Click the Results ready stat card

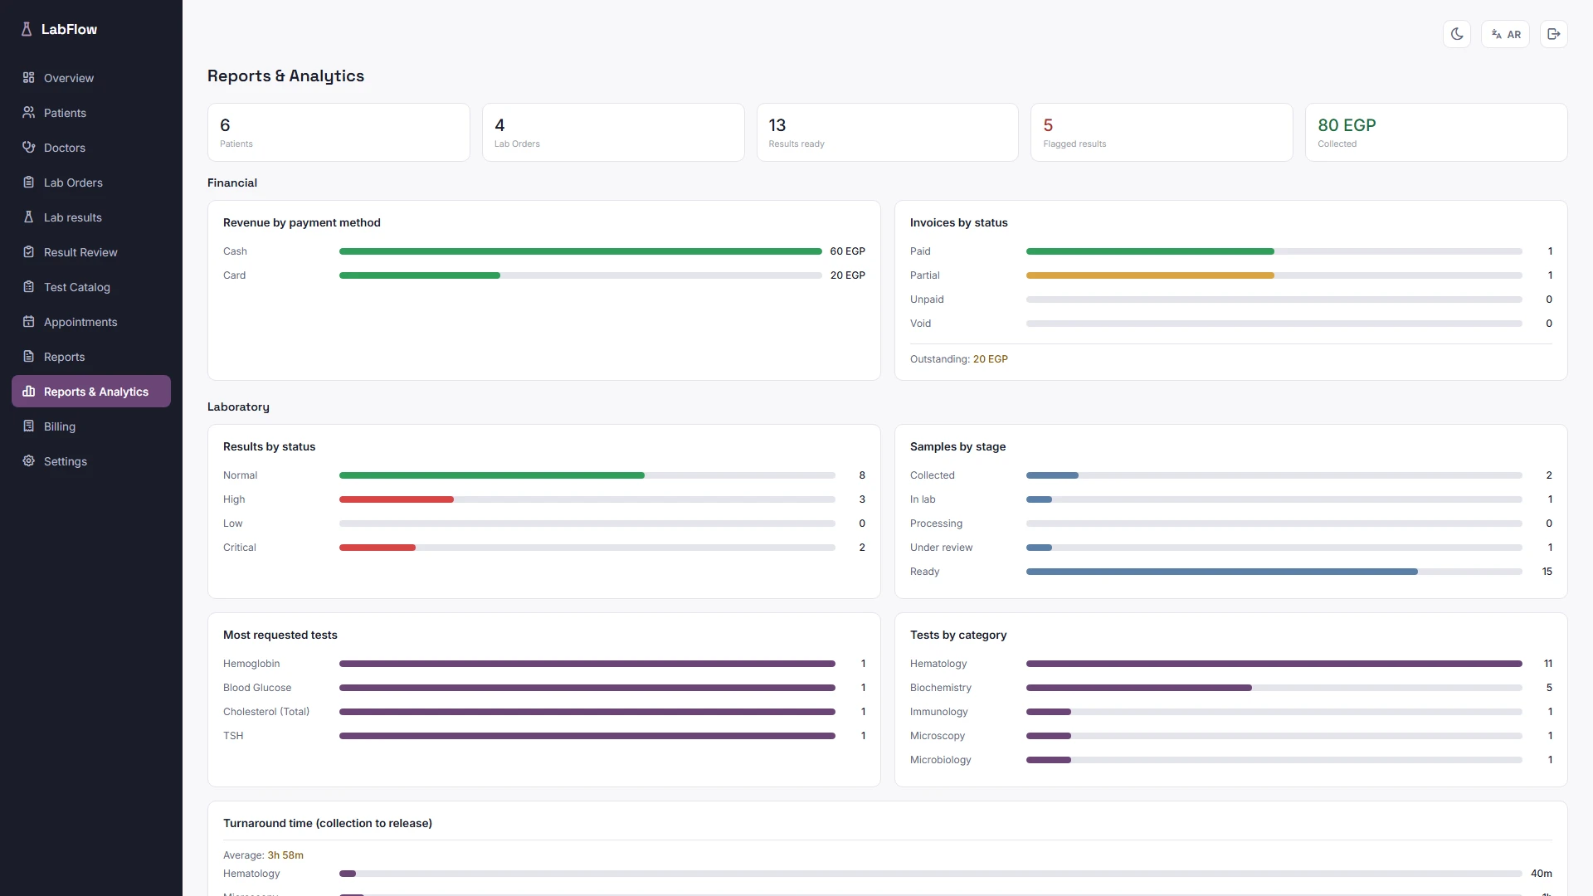[x=887, y=132]
